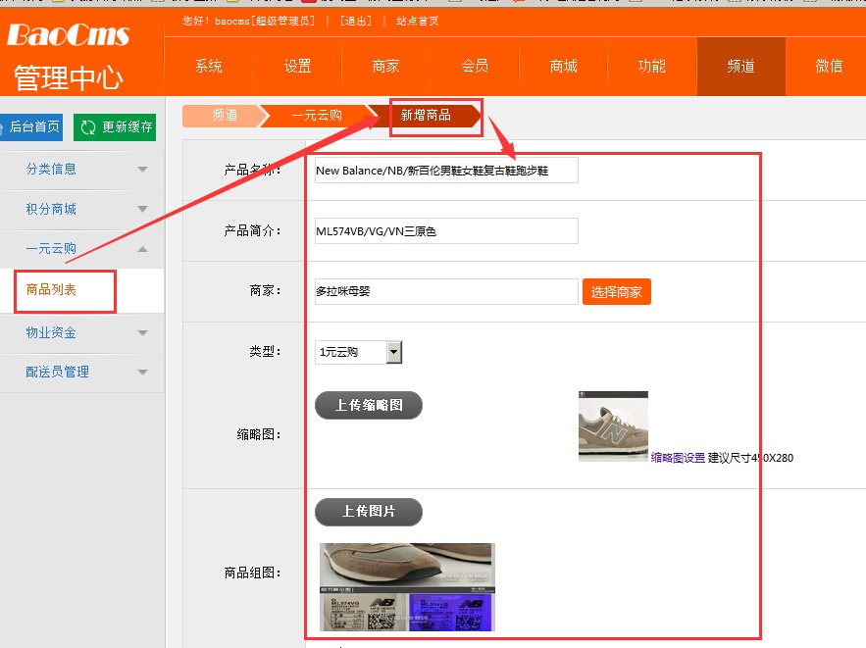
Task: Go to 站点首页 link
Action: (x=418, y=21)
